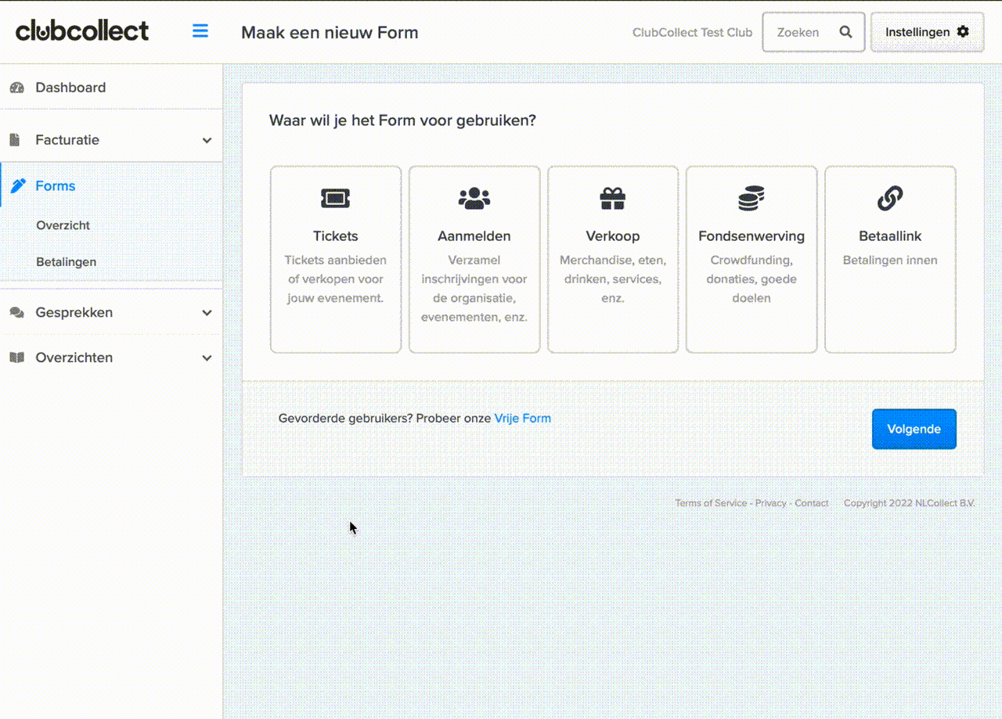Viewport: 1002px width, 719px height.
Task: Choose the Verkoop card title
Action: point(613,235)
